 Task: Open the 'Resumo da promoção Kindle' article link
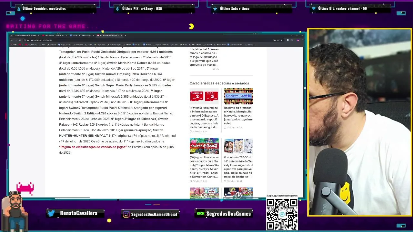[x=238, y=116]
